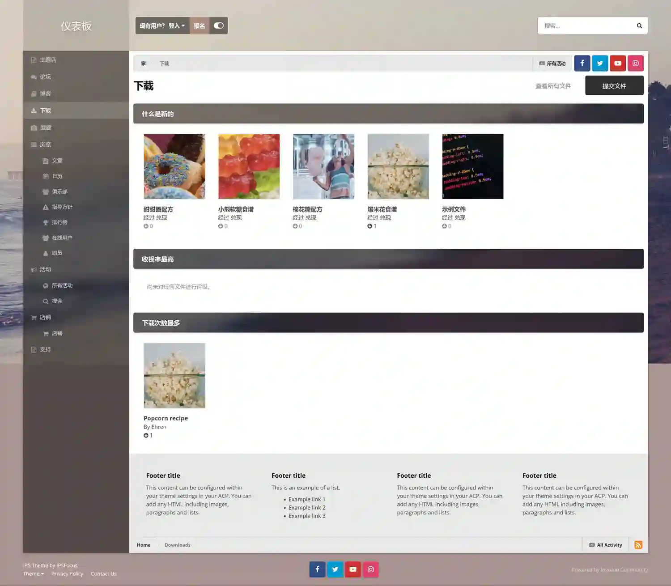Go to 家 home breadcrumb
The height and width of the screenshot is (586, 671).
pyautogui.click(x=144, y=64)
